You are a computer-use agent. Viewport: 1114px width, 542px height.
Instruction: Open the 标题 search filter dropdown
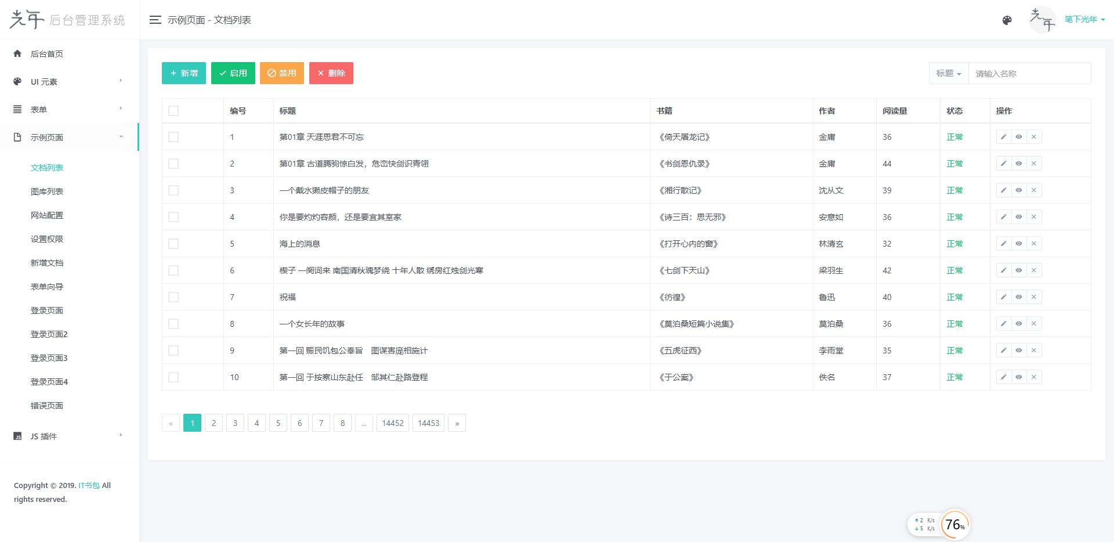point(949,73)
